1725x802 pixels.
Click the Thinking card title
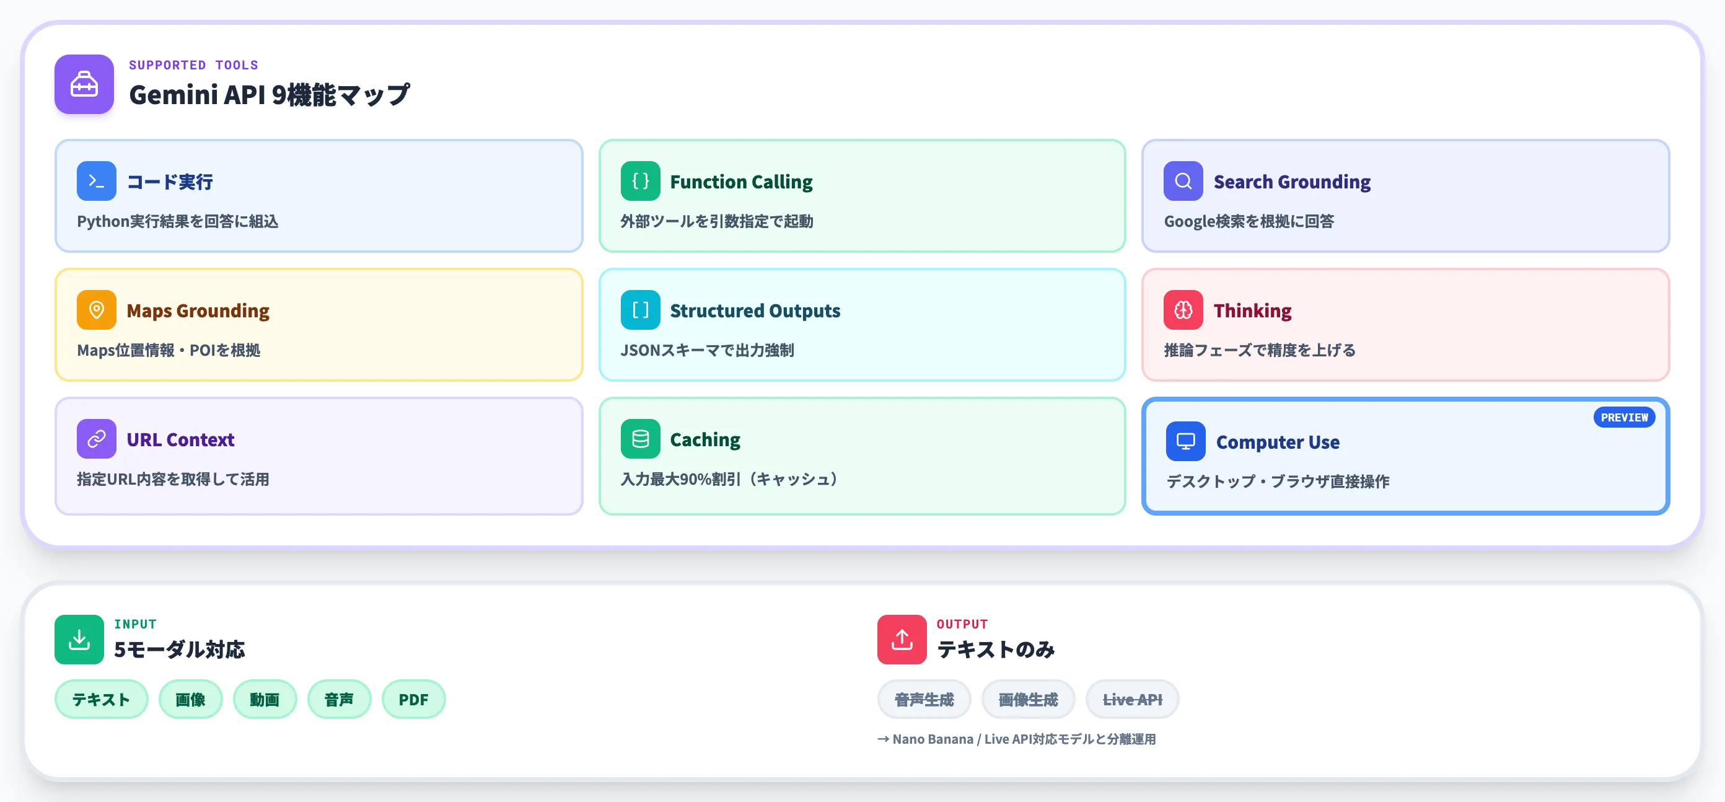[x=1252, y=311]
